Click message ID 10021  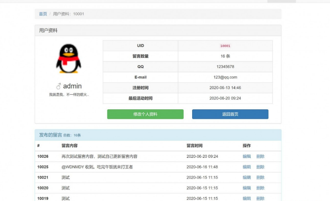pos(43,177)
